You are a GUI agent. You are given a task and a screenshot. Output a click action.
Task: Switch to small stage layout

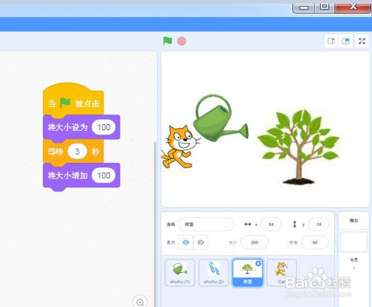[x=331, y=41]
